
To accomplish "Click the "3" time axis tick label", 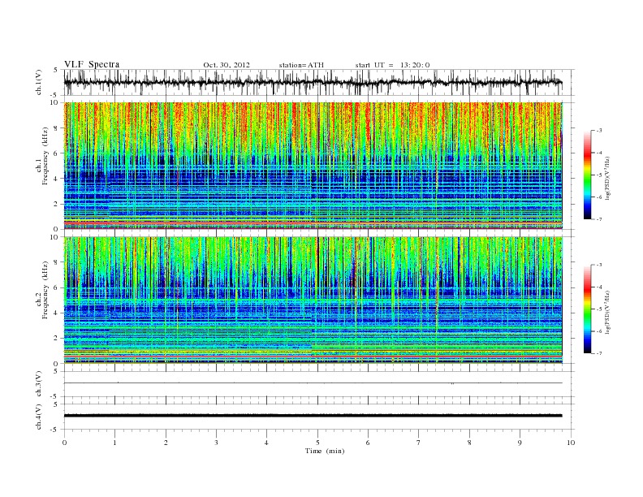I will pyautogui.click(x=216, y=443).
